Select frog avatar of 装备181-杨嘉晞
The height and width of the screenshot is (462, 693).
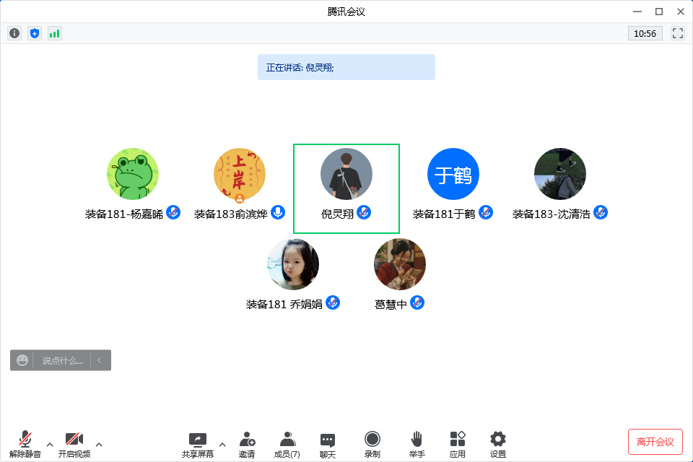click(x=133, y=174)
